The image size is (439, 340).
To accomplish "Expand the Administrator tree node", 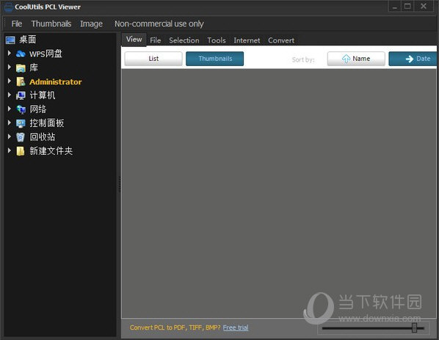I will [10, 81].
